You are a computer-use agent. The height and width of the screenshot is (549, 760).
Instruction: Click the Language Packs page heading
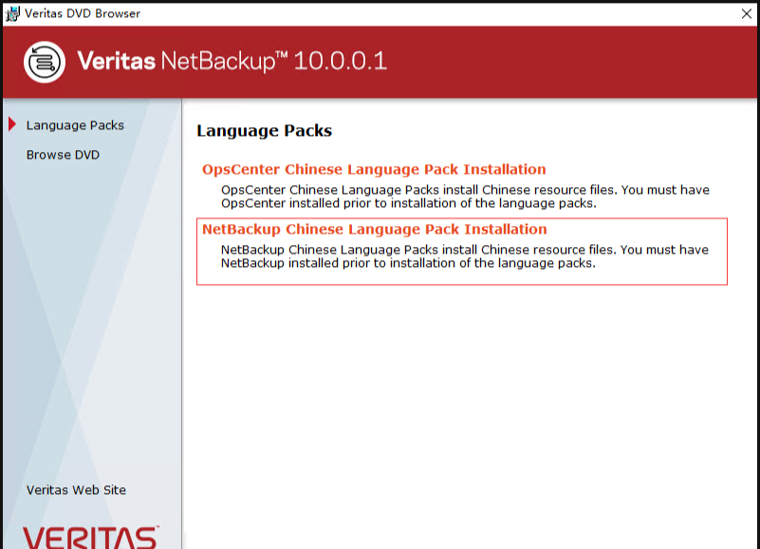(264, 130)
